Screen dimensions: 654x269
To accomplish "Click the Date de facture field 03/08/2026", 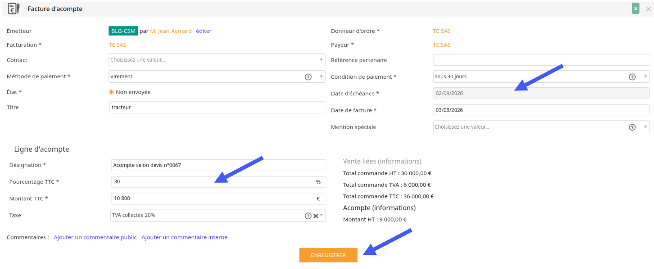I will point(542,110).
